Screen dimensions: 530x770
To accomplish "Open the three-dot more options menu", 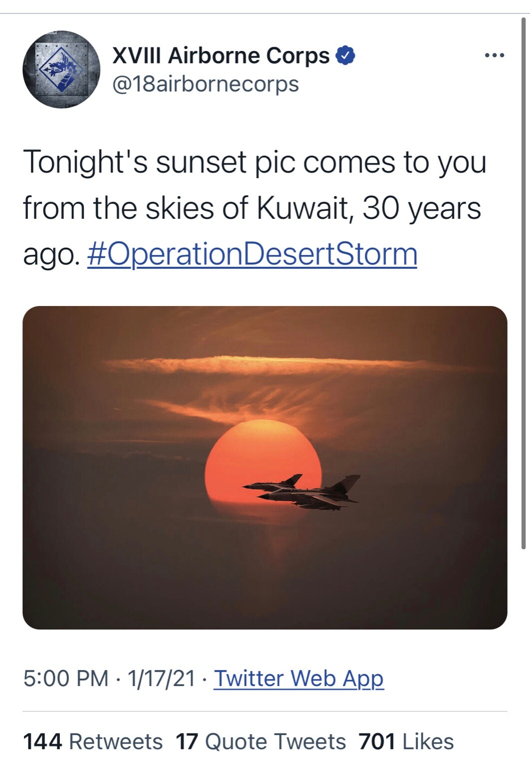I will [x=495, y=55].
